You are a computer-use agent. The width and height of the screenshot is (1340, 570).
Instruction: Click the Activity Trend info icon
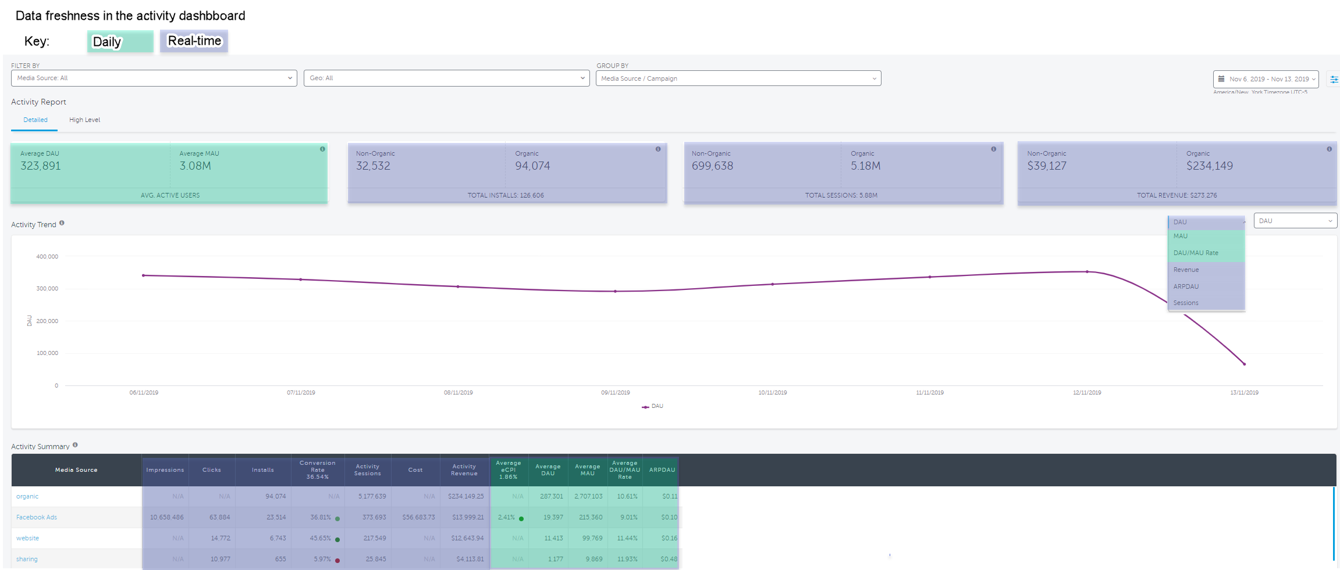pyautogui.click(x=62, y=223)
